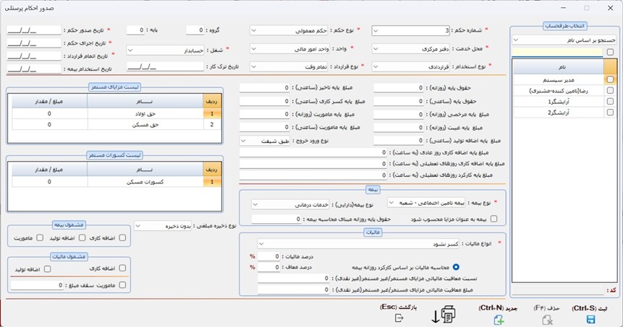Click the account search text field
Image resolution: width=623 pixels, height=327 pixels.
557,52
